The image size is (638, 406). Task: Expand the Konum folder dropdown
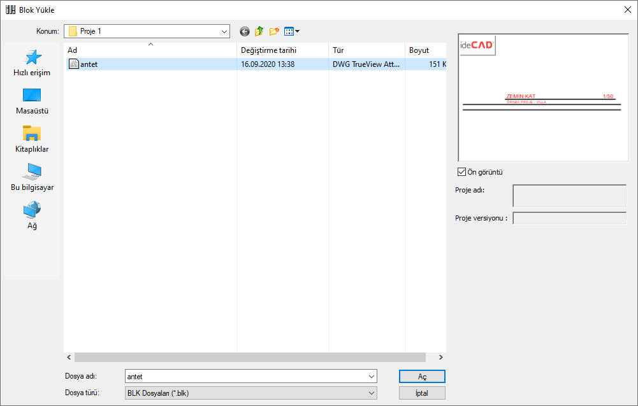coord(224,31)
